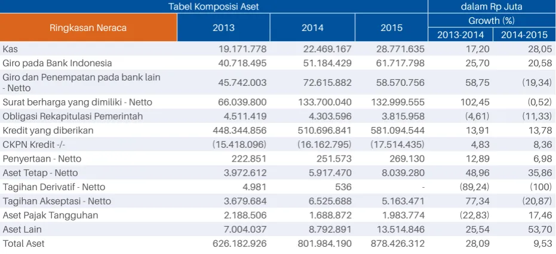Select the 'dalam Rp Juta' header cell

click(x=492, y=7)
